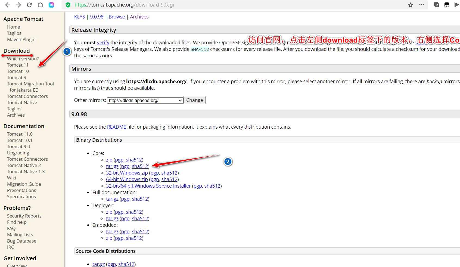Open Migration Guide link
This screenshot has height=267, width=460.
tap(24, 184)
